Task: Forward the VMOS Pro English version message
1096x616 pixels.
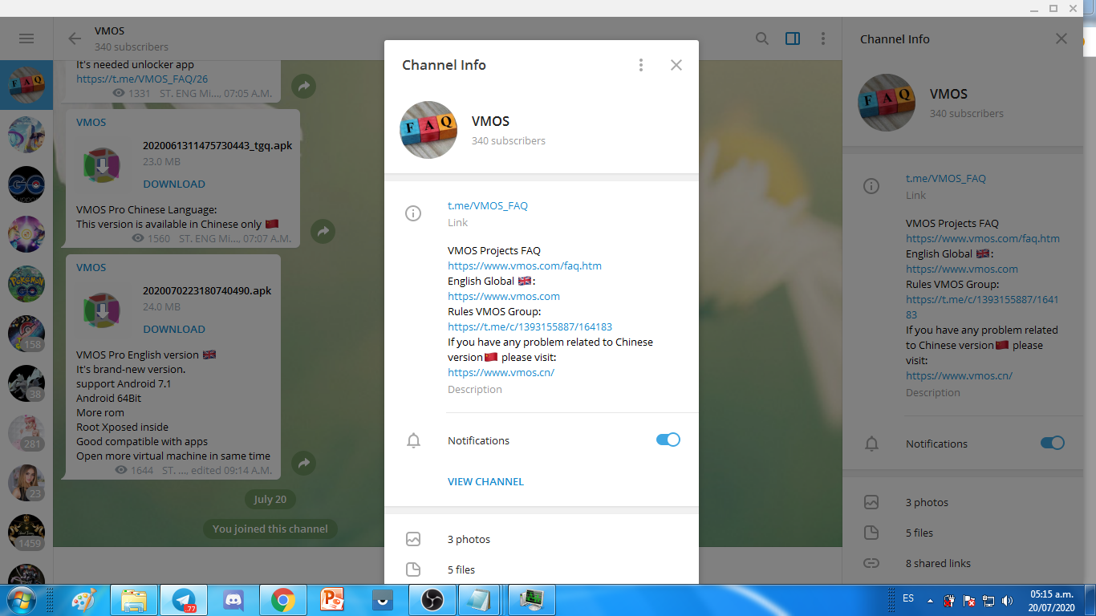Action: (303, 463)
